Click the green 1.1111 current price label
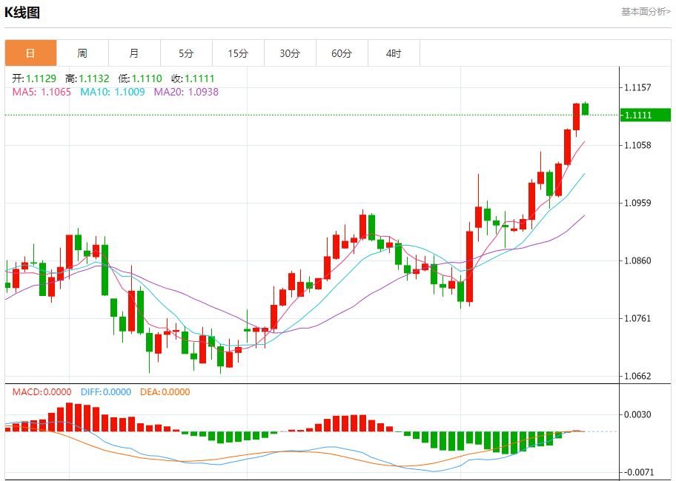Screen dimensions: 676x481 tap(646, 115)
